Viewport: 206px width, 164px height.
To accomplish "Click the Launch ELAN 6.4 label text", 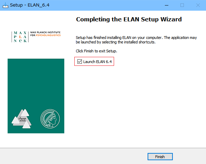I will (97, 62).
